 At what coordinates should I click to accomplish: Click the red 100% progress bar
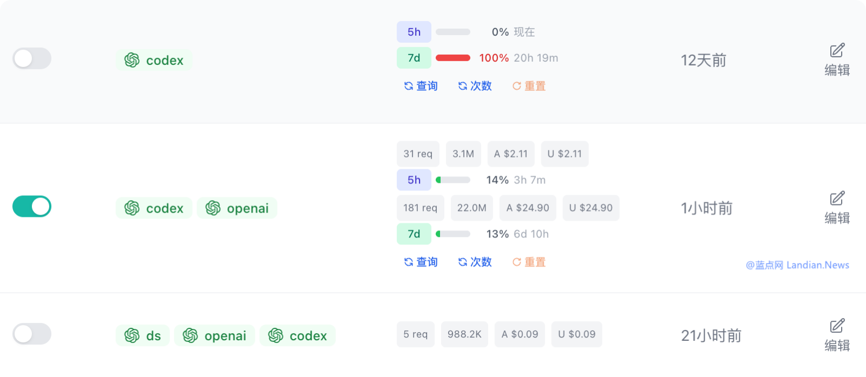[x=453, y=58]
